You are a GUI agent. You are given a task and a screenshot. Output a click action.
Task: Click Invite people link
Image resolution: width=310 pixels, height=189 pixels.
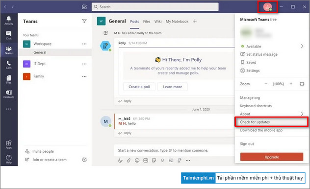coord(39,151)
